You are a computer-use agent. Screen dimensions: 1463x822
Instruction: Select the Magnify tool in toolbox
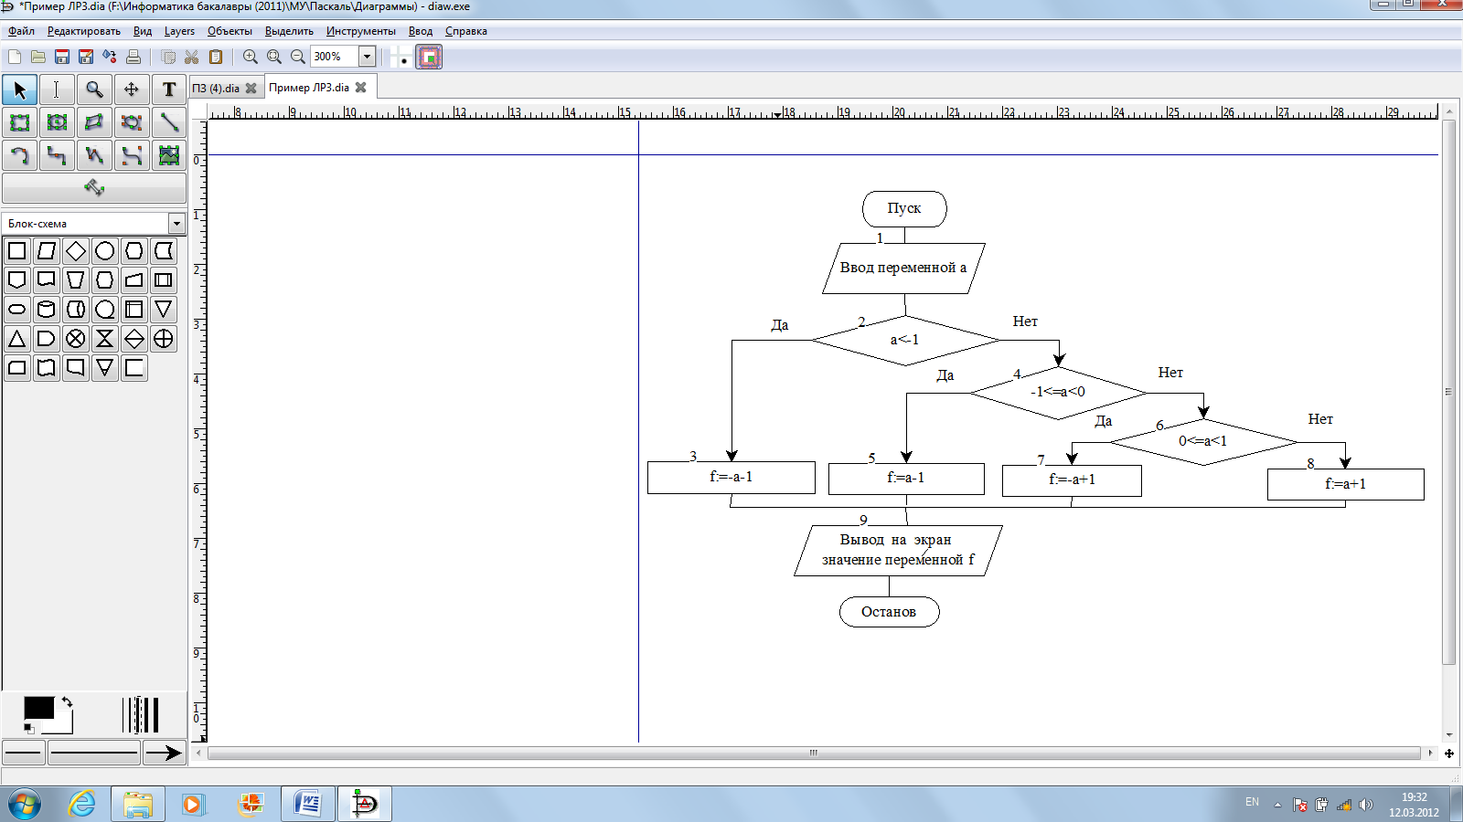pos(94,90)
